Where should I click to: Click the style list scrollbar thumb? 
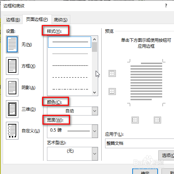94,47
